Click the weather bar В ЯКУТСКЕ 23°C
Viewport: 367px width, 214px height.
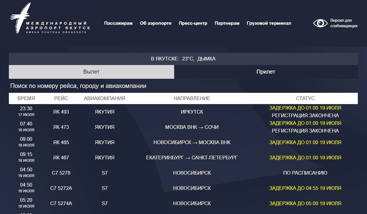[x=183, y=59]
